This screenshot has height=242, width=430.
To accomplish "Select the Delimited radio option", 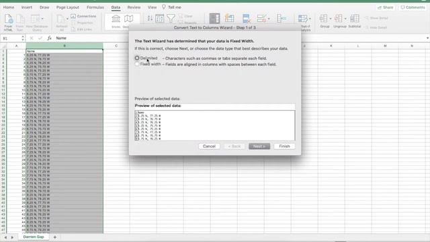I will 137,58.
